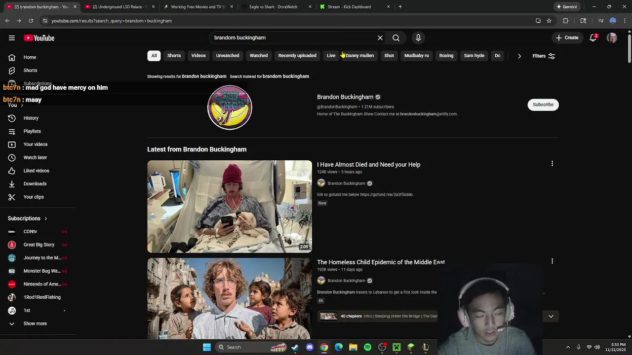Open a new browser tab
Viewport: 632px width, 355px height.
pyautogui.click(x=400, y=7)
